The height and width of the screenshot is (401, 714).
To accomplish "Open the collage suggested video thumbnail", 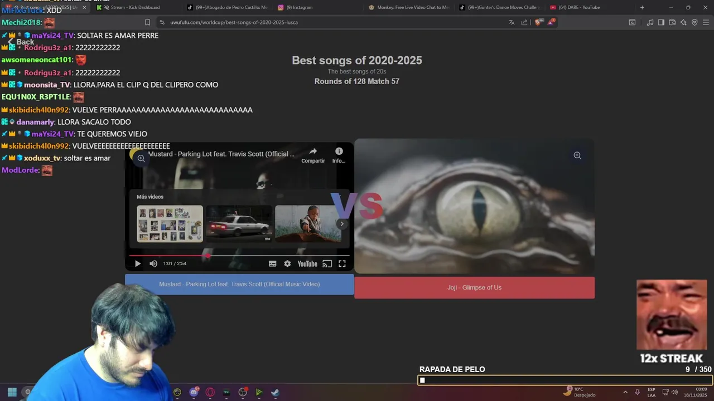I will click(170, 224).
